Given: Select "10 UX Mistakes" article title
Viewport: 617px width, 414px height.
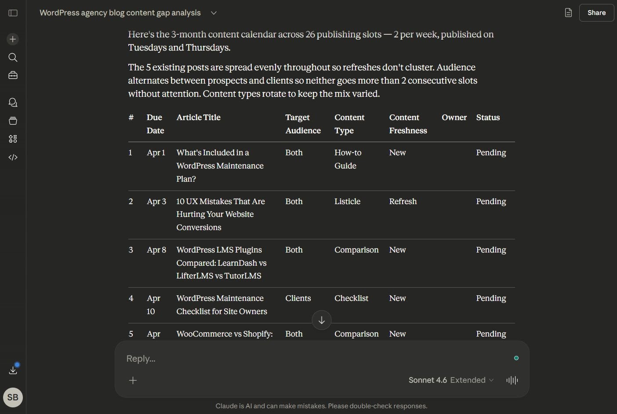Looking at the screenshot, I should 221,214.
